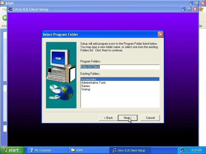Viewport: 206px width, 154px height.
Task: Select Accessories in Existing Folders list
Action: point(120,79)
